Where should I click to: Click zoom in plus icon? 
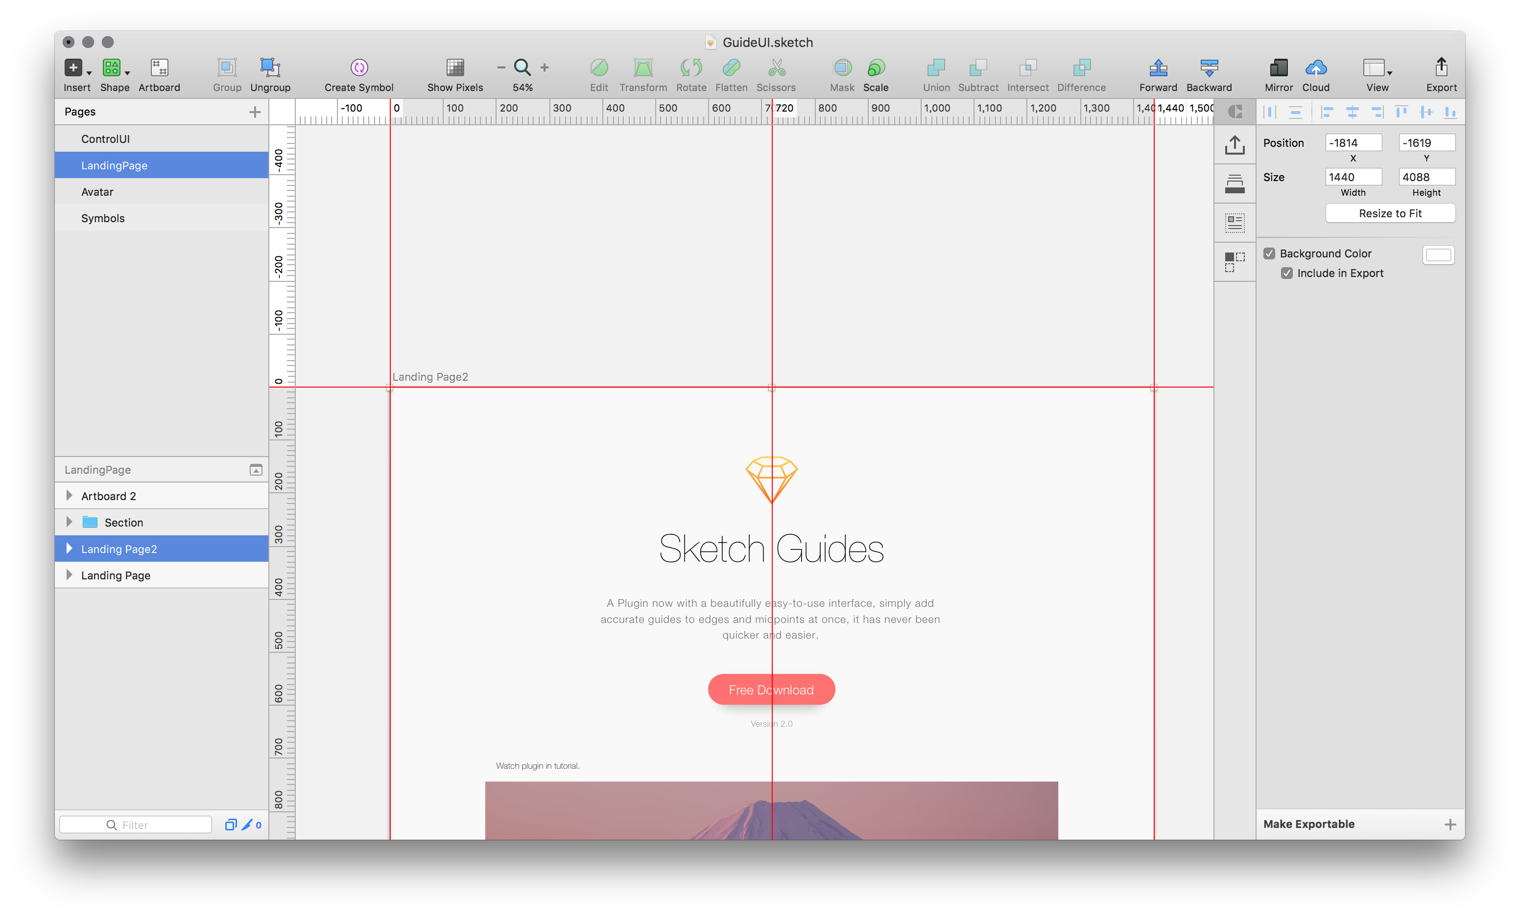click(544, 67)
